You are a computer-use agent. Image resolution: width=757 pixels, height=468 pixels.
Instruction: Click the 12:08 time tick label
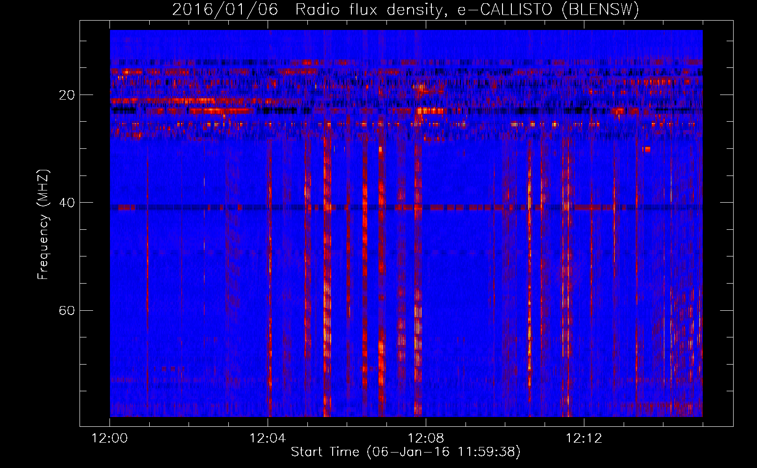[426, 439]
